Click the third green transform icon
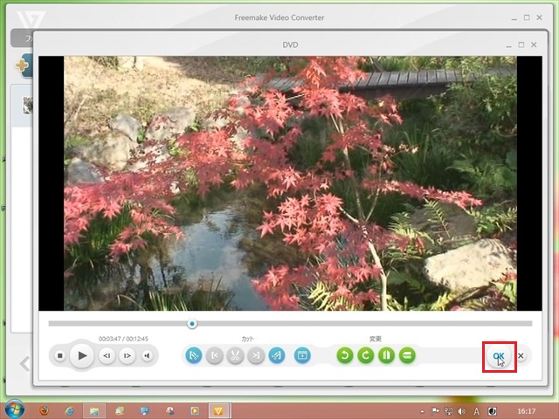 (x=386, y=355)
